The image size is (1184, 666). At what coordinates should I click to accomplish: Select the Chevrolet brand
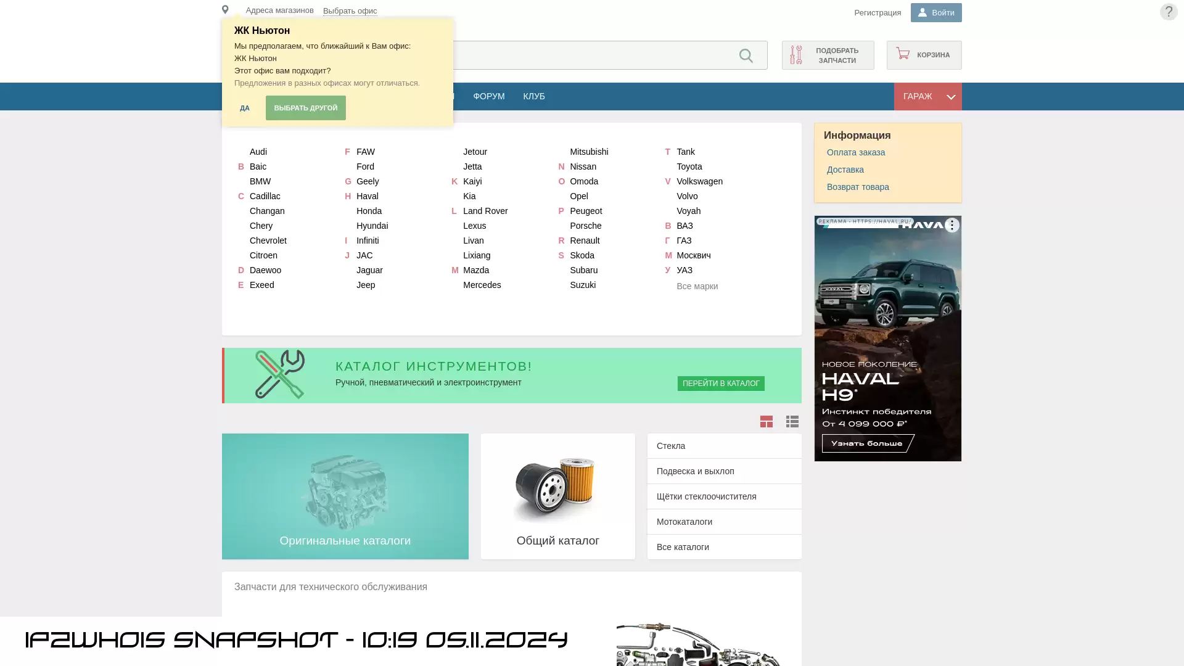pos(268,240)
